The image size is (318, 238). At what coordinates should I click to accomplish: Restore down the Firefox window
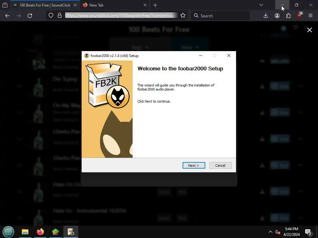tap(297, 5)
